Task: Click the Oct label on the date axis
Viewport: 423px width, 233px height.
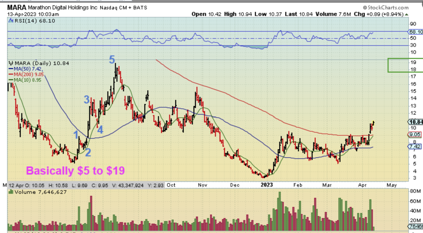Action: 171,185
